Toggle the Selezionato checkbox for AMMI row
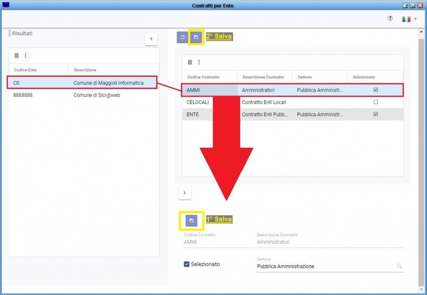This screenshot has width=427, height=295. click(376, 90)
